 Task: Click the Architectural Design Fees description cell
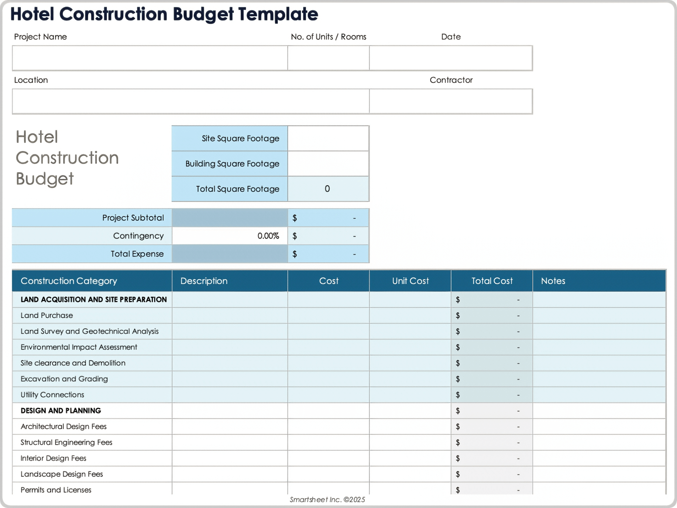pos(230,427)
